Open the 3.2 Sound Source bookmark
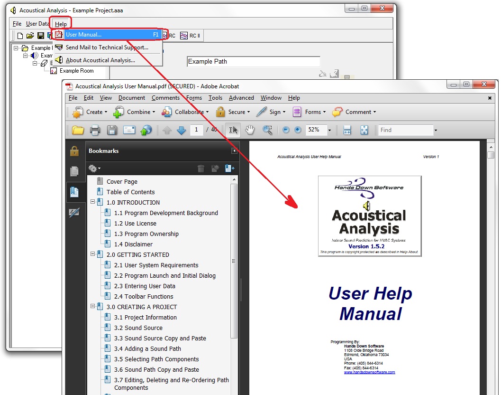The height and width of the screenshot is (395, 501). [138, 328]
